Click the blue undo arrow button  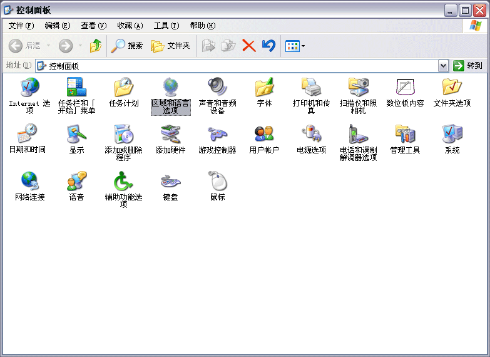(268, 46)
